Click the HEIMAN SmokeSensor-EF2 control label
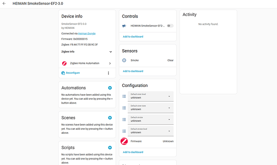Image resolution: width=277 pixels, height=165 pixels. (147, 26)
